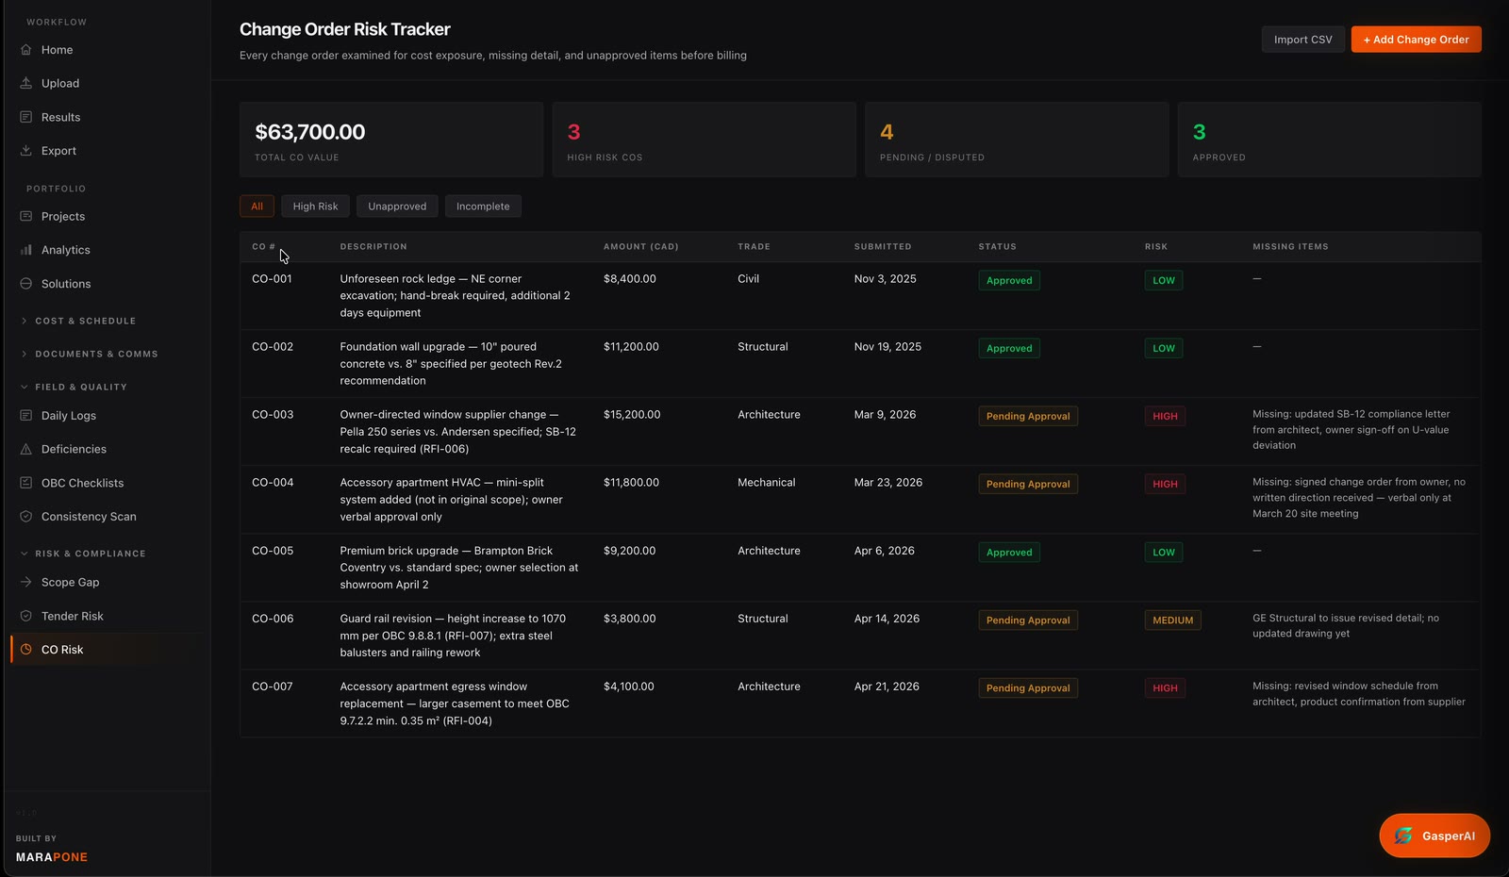The image size is (1509, 877).
Task: Click the Guard rail revision description
Action: [454, 636]
